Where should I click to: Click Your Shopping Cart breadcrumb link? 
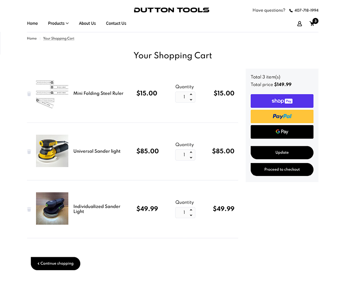click(58, 38)
